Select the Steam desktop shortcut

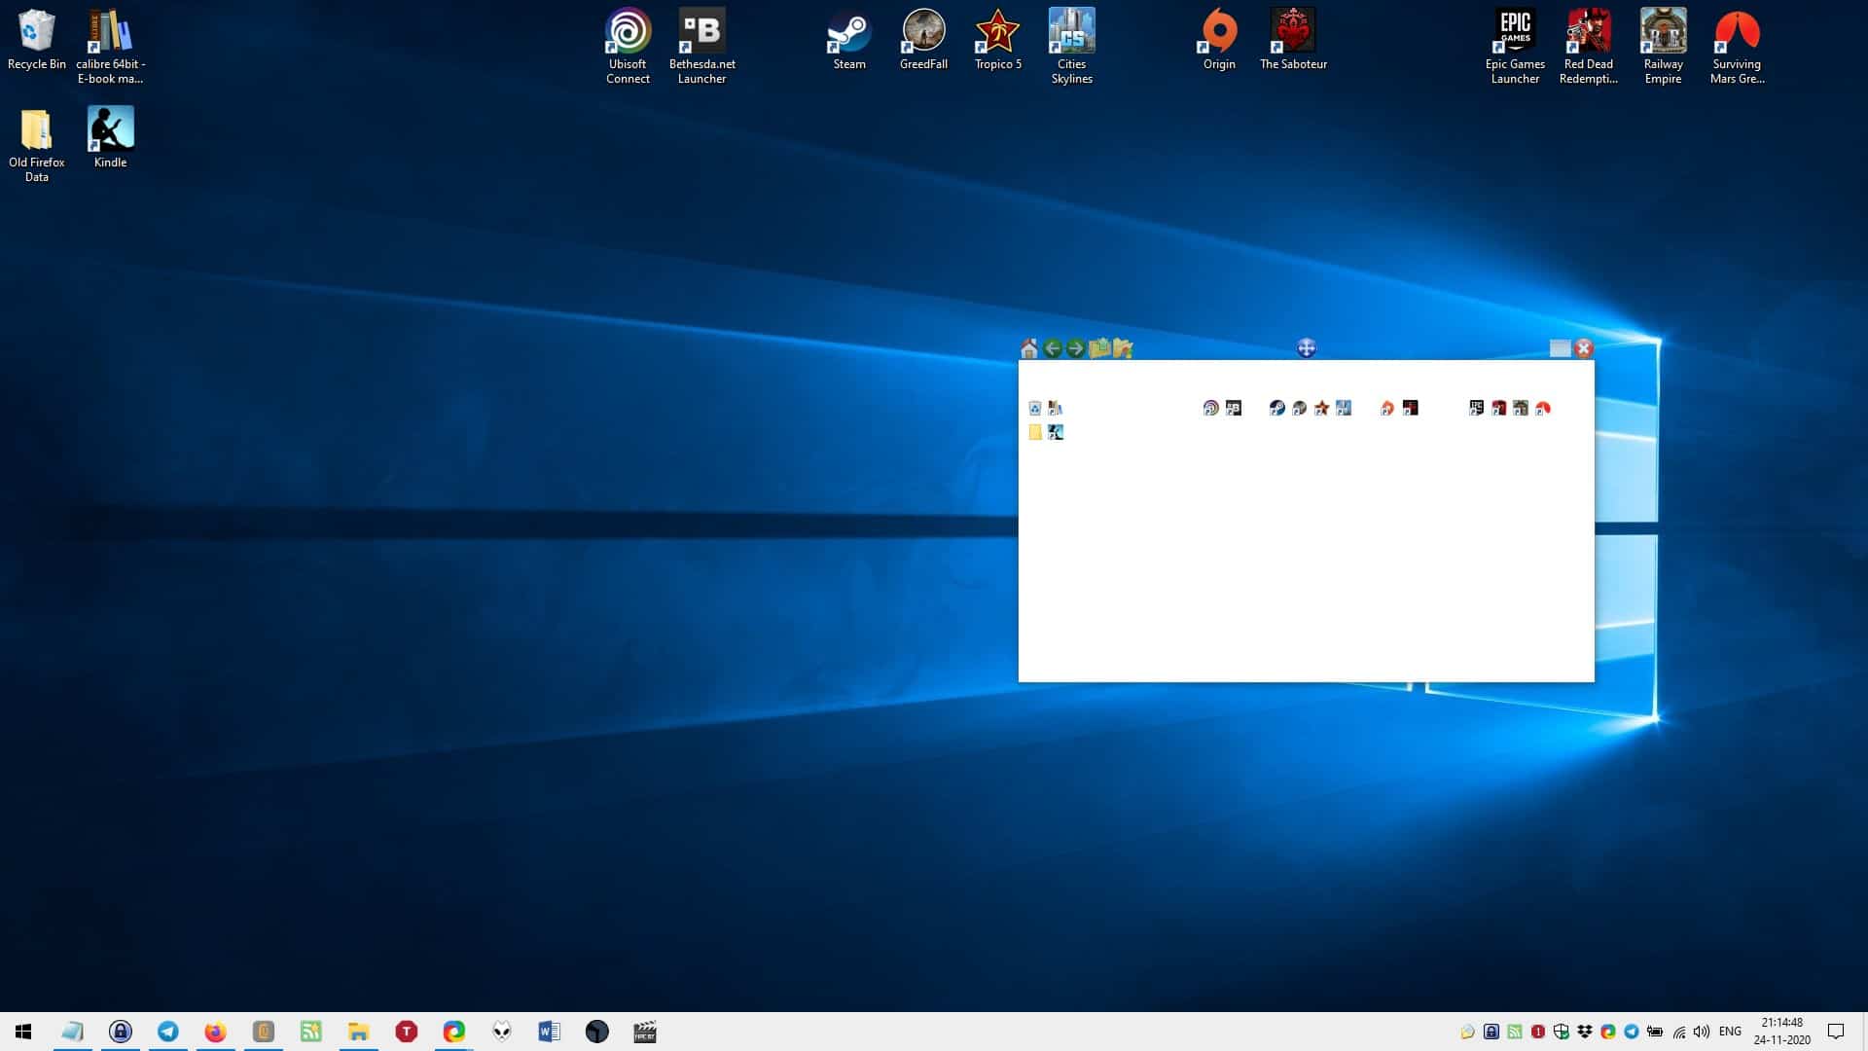[849, 40]
